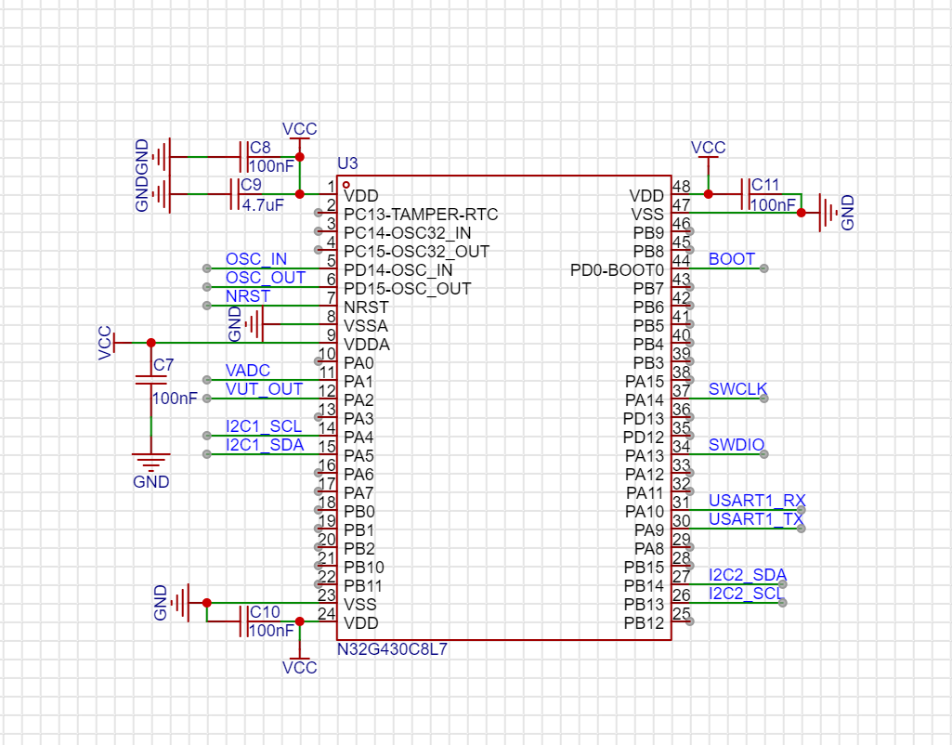The image size is (952, 745).
Task: Click the BOOT net label
Action: (732, 259)
